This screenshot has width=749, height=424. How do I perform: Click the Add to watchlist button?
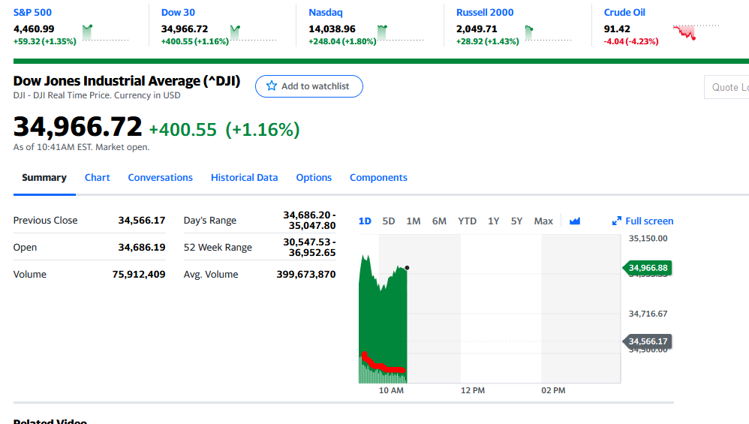(x=309, y=86)
